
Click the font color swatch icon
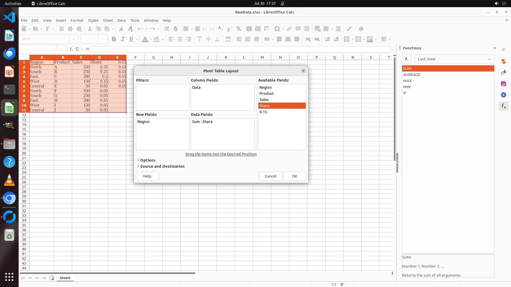pos(145,39)
